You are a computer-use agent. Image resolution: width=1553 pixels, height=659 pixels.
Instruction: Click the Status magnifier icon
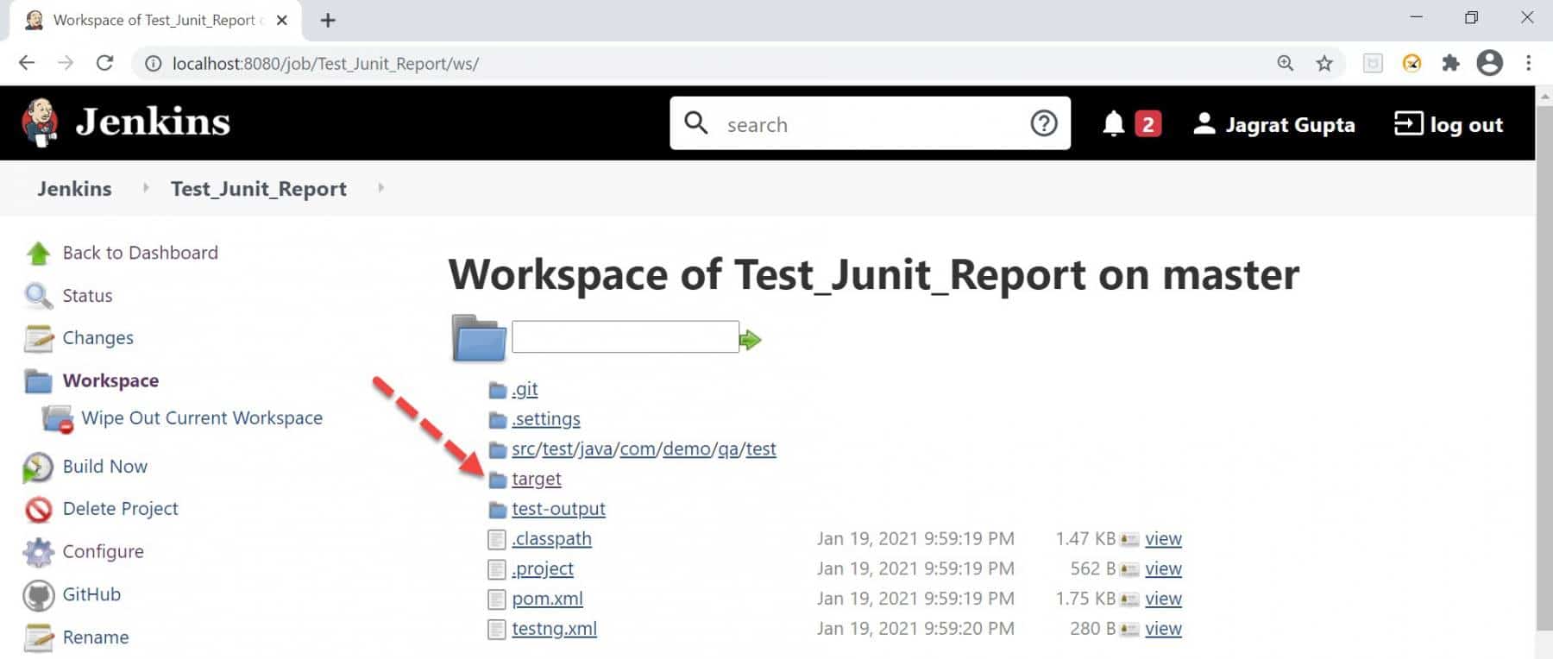click(38, 296)
